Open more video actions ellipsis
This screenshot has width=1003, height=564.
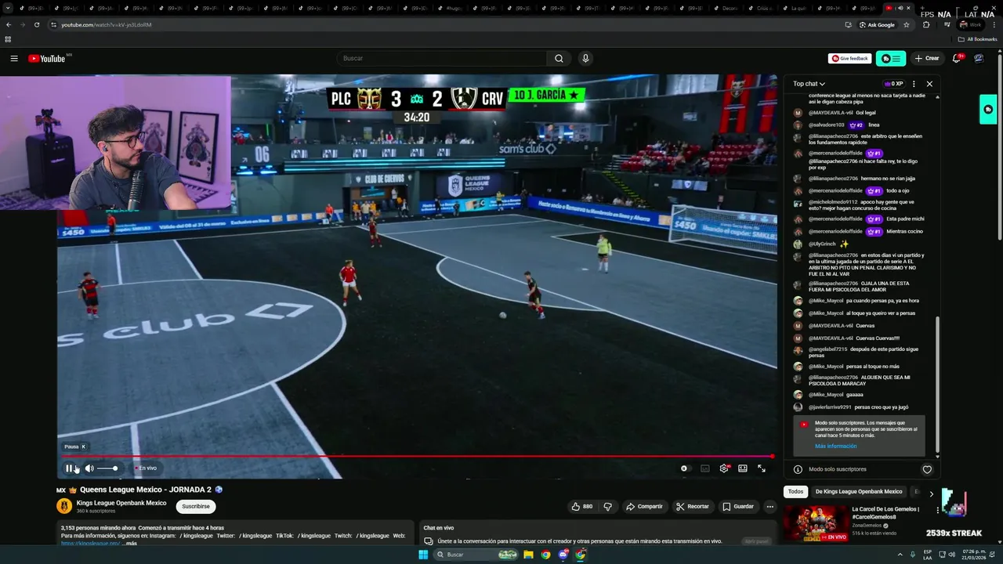click(x=770, y=507)
